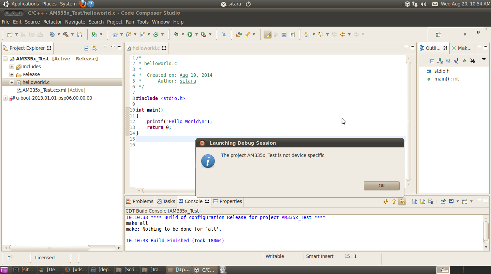Open the volume control in system tray
491x274 pixels.
pos(423,4)
